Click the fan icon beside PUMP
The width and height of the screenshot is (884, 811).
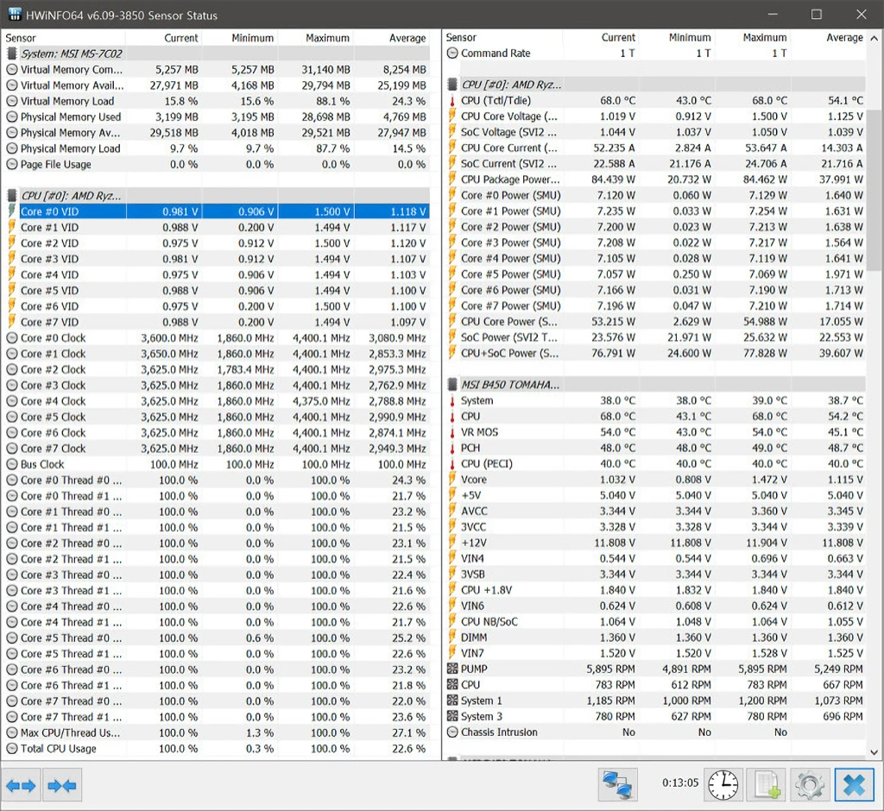452,669
